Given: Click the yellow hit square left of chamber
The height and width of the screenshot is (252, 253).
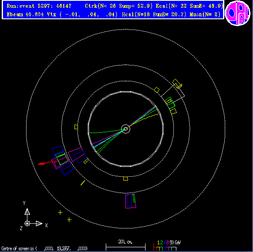Looking at the screenshot, I should [x=76, y=127].
